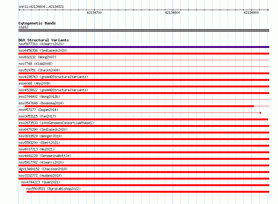Click the red bar under nsv3053115 (Fan2017)

(143, 119)
